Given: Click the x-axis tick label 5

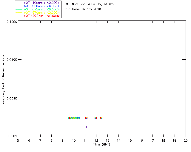Looking at the screenshot, I should coord(18,140).
